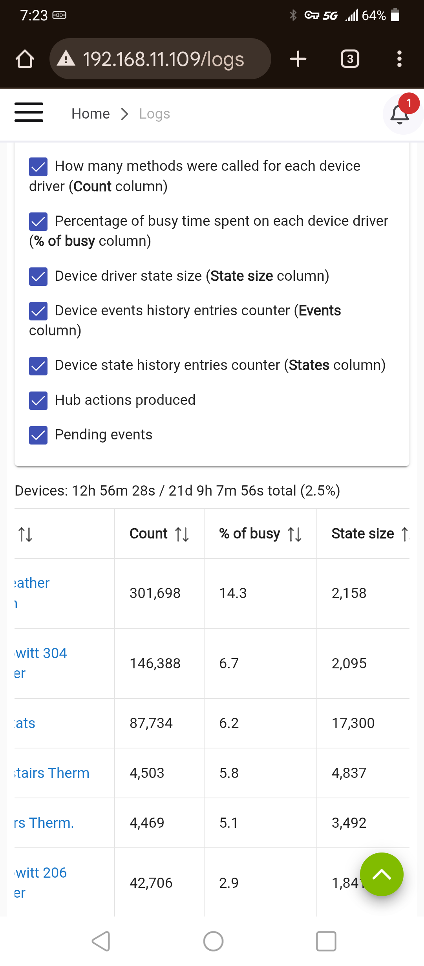424x966 pixels.
Task: Uncheck the Hub actions produced checkbox
Action: click(x=38, y=401)
